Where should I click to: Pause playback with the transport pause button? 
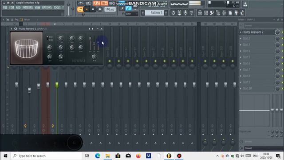[x=87, y=9]
